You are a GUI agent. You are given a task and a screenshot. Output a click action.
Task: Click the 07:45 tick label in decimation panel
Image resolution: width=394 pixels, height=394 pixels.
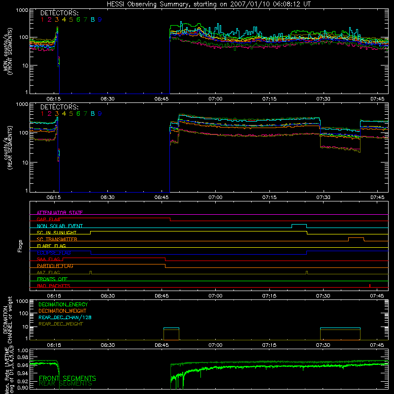[x=377, y=345]
